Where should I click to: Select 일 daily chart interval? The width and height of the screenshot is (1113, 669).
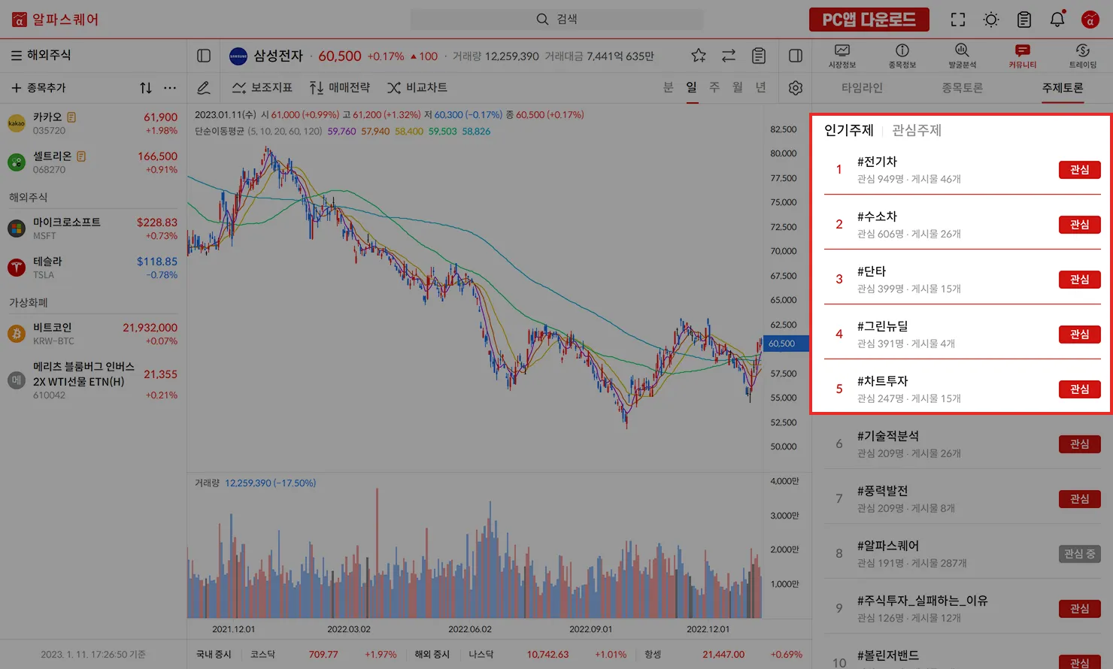pos(692,88)
